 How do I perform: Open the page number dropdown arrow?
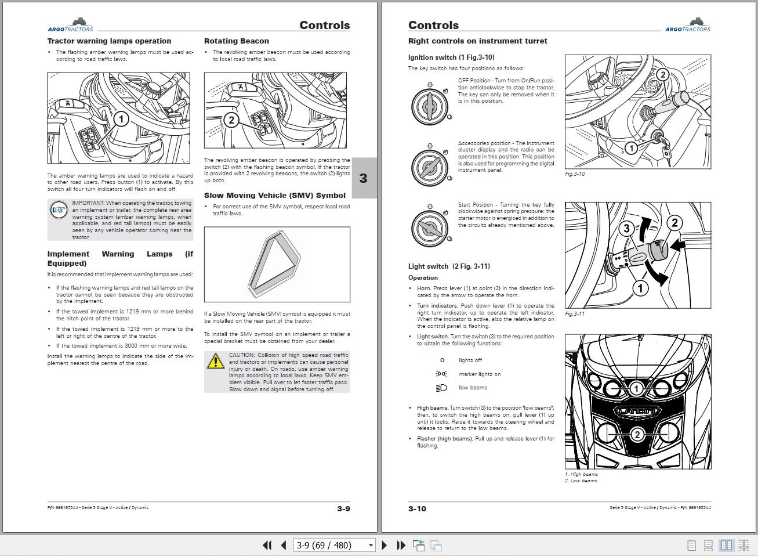(x=371, y=545)
